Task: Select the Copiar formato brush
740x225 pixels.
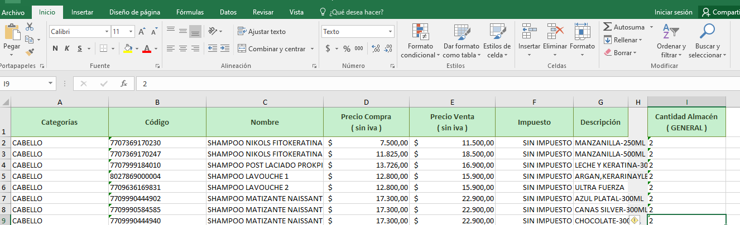Action: 30,52
